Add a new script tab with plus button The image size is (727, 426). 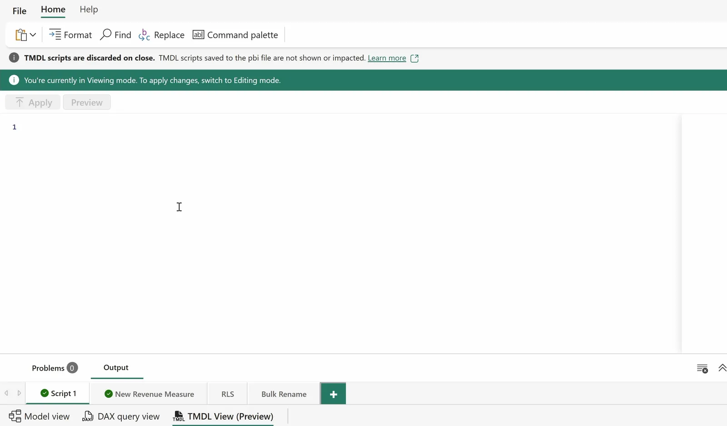click(334, 394)
